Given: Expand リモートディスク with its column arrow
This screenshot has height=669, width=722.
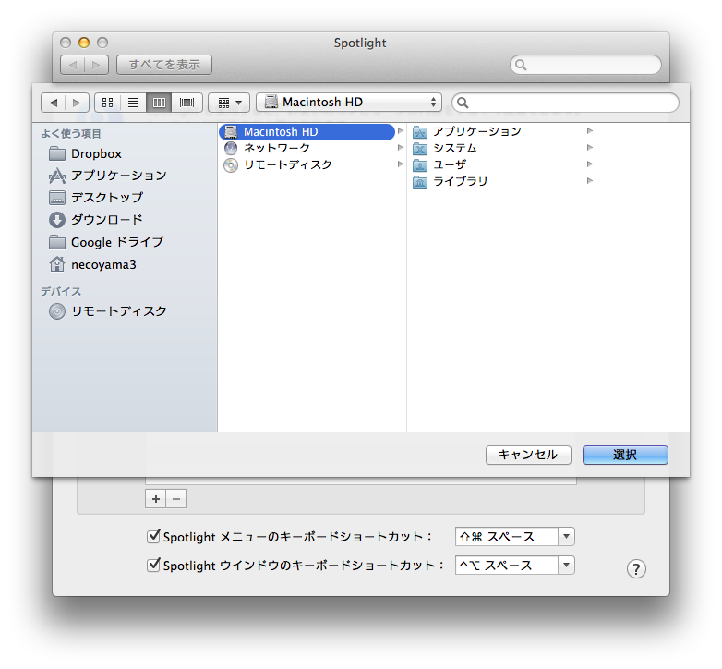Looking at the screenshot, I should [401, 164].
